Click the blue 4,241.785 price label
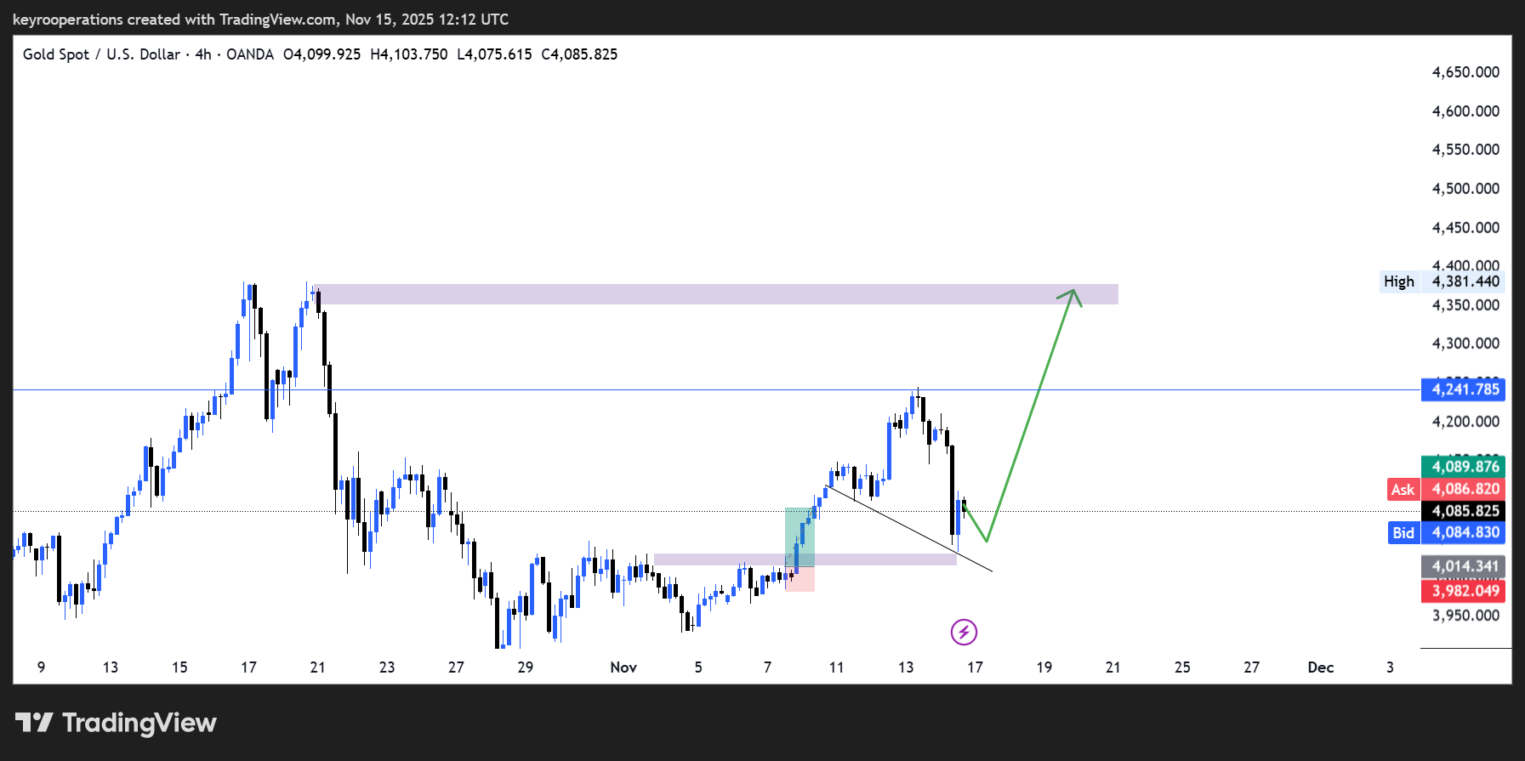Screen dimensions: 1525x761 (x=1464, y=389)
